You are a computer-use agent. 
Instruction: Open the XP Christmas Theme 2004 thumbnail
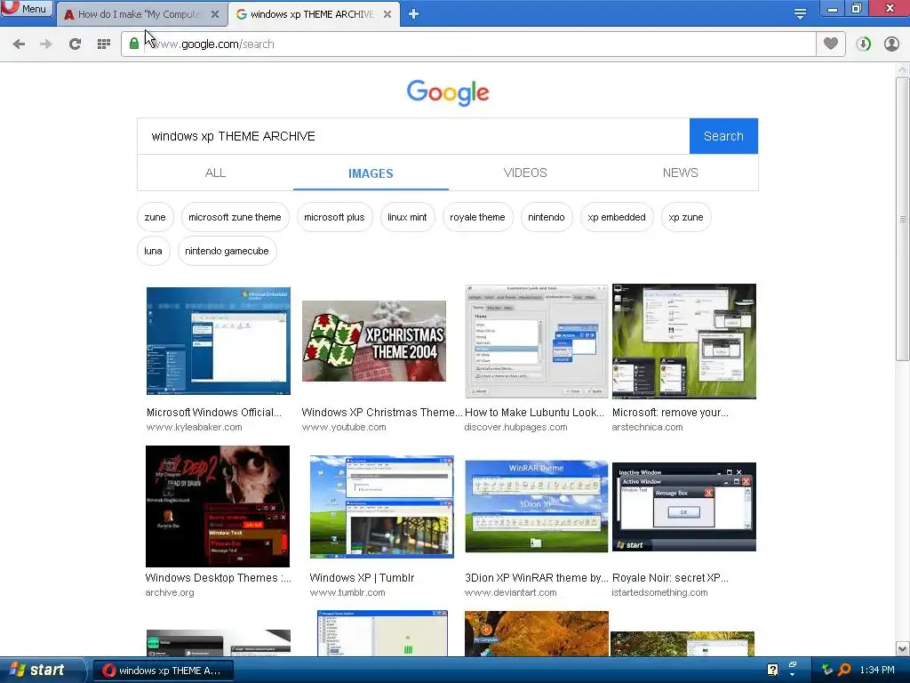tap(374, 341)
